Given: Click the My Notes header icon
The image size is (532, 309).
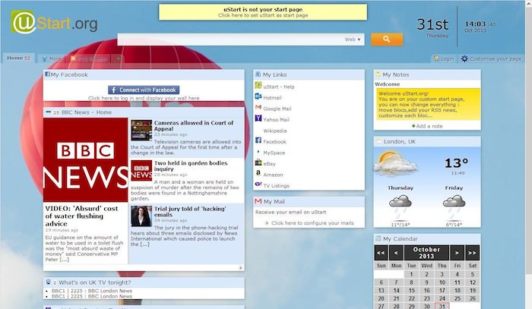Looking at the screenshot, I should 378,74.
